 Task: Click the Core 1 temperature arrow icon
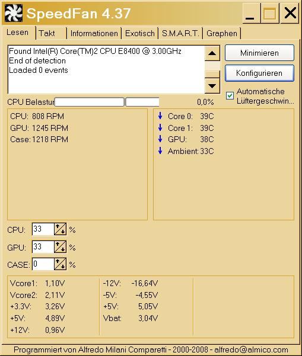tap(160, 127)
